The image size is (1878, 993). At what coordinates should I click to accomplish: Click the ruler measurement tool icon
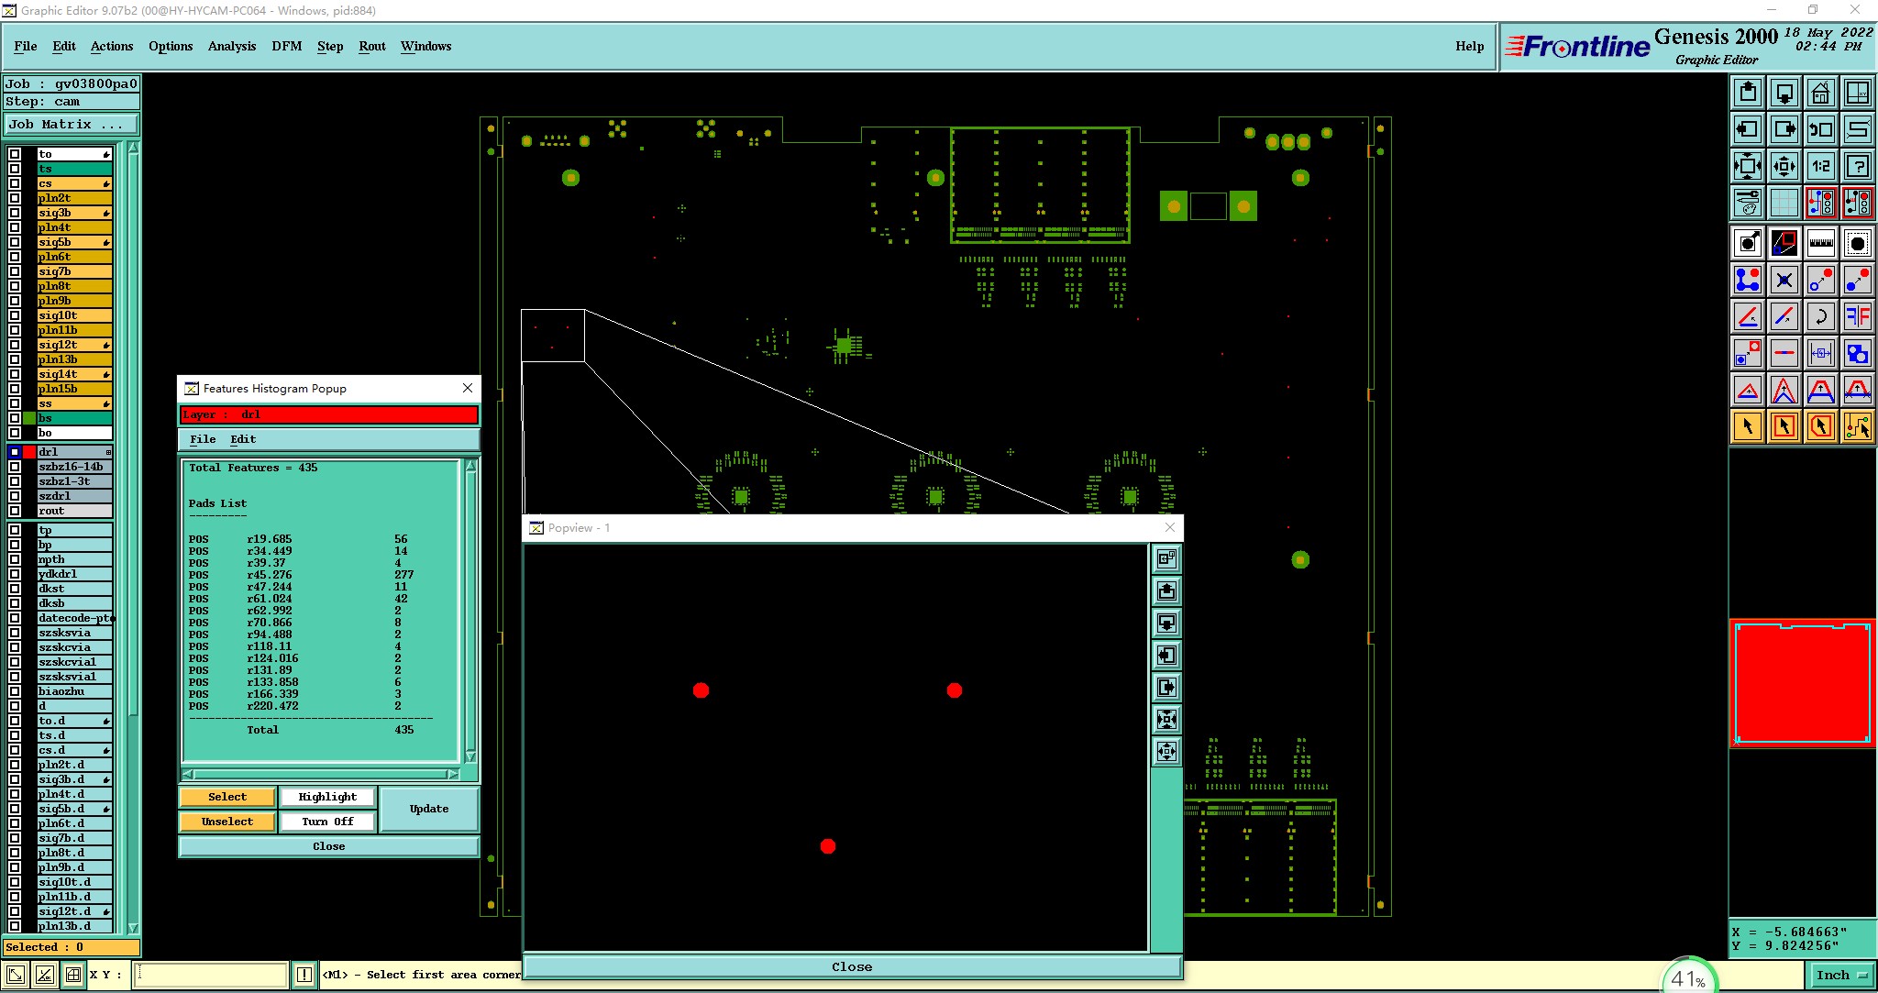tap(1820, 243)
